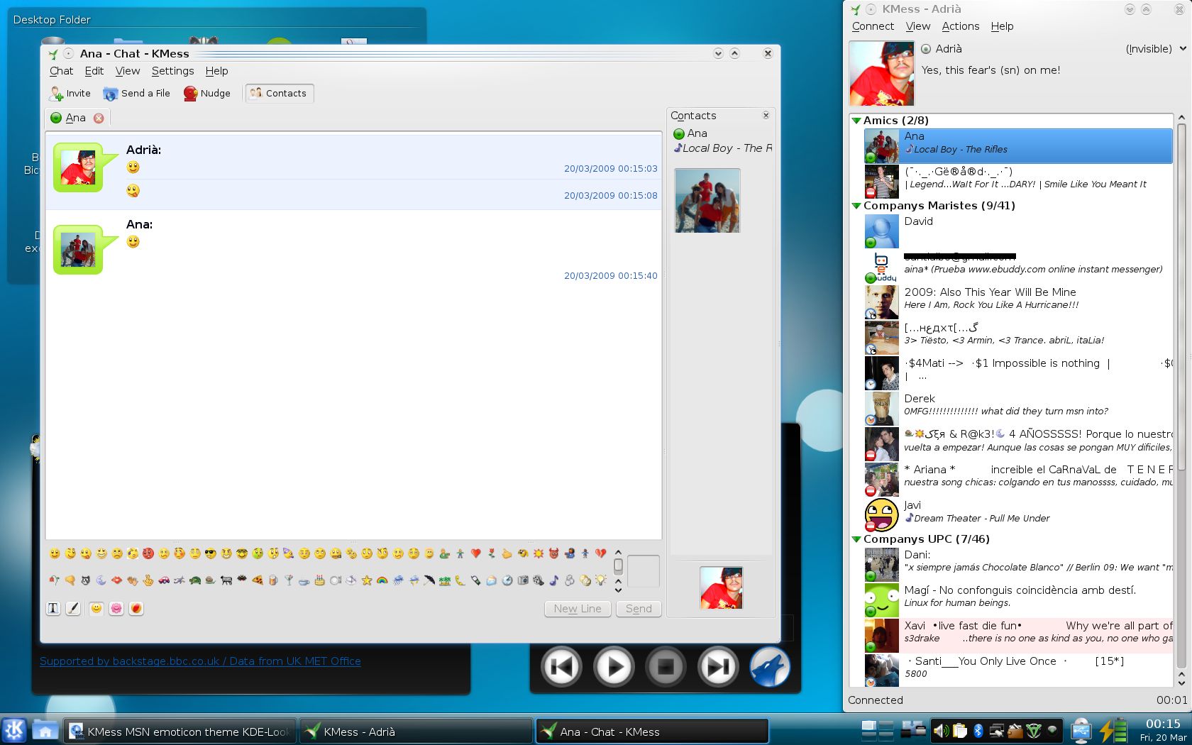Click the Invite button
This screenshot has height=745, width=1192.
[x=70, y=93]
